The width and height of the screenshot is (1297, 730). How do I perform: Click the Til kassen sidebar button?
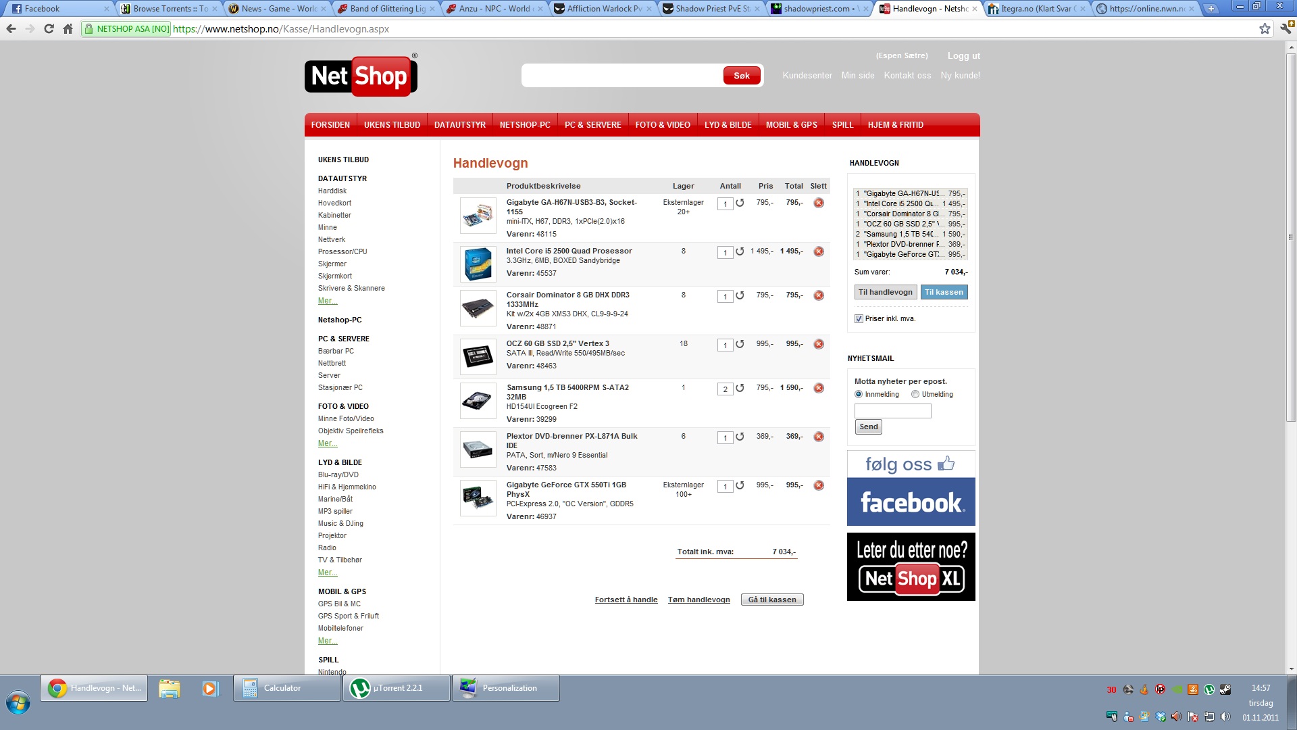click(944, 293)
